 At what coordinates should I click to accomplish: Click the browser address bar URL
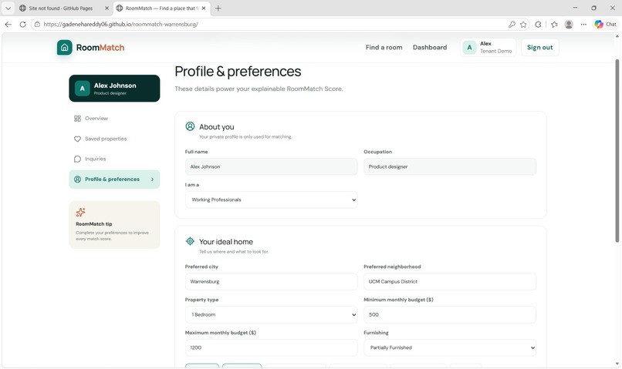(120, 24)
